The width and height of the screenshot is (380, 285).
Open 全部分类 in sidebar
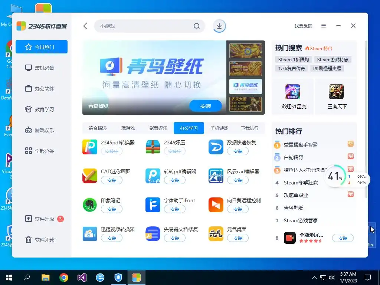tap(42, 151)
